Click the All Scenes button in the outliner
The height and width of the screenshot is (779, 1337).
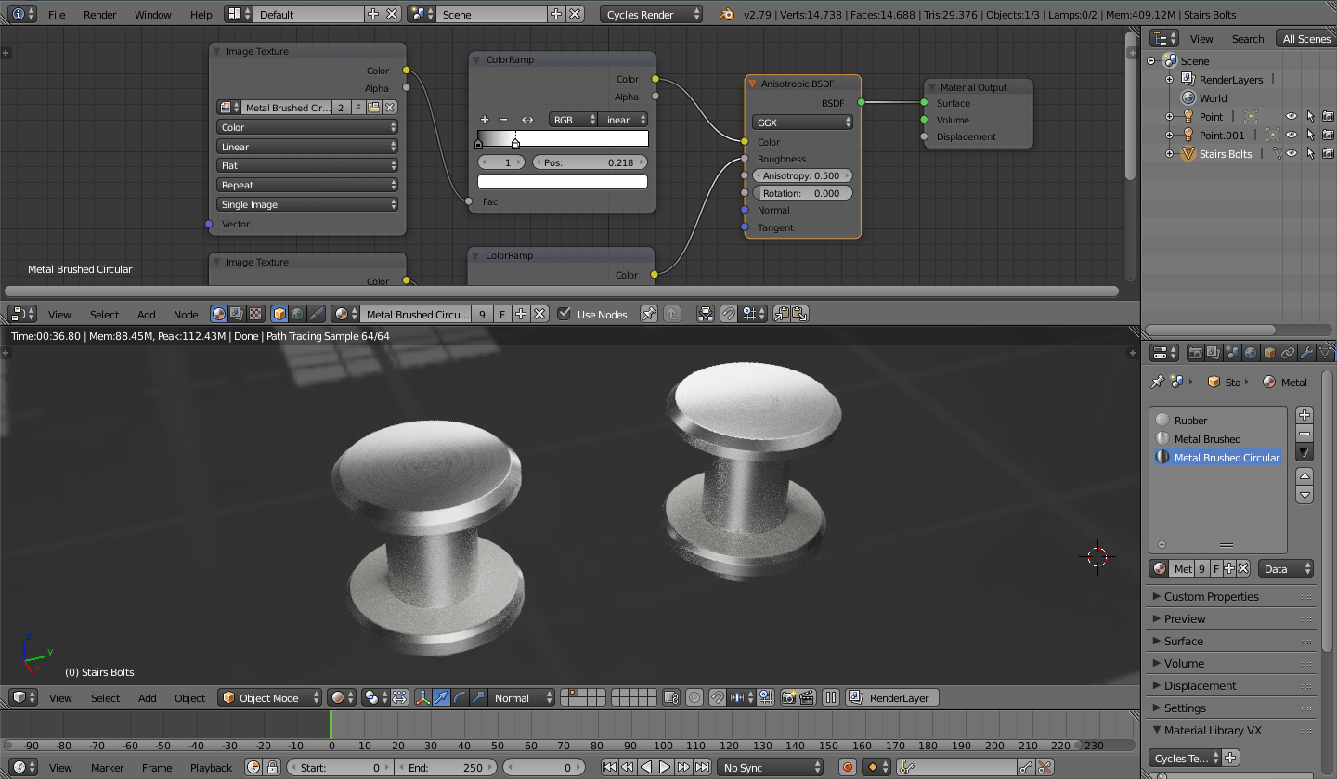[1305, 38]
